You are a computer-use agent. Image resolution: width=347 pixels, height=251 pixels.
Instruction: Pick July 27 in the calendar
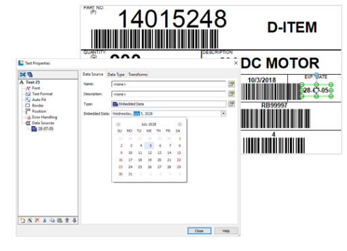click(x=160, y=167)
